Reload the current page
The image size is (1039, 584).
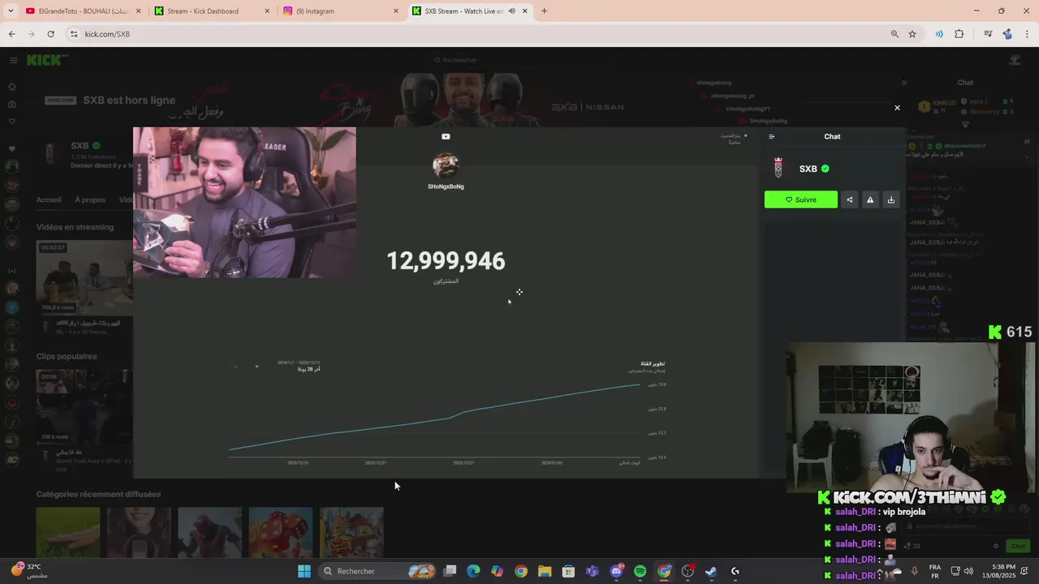tap(50, 34)
